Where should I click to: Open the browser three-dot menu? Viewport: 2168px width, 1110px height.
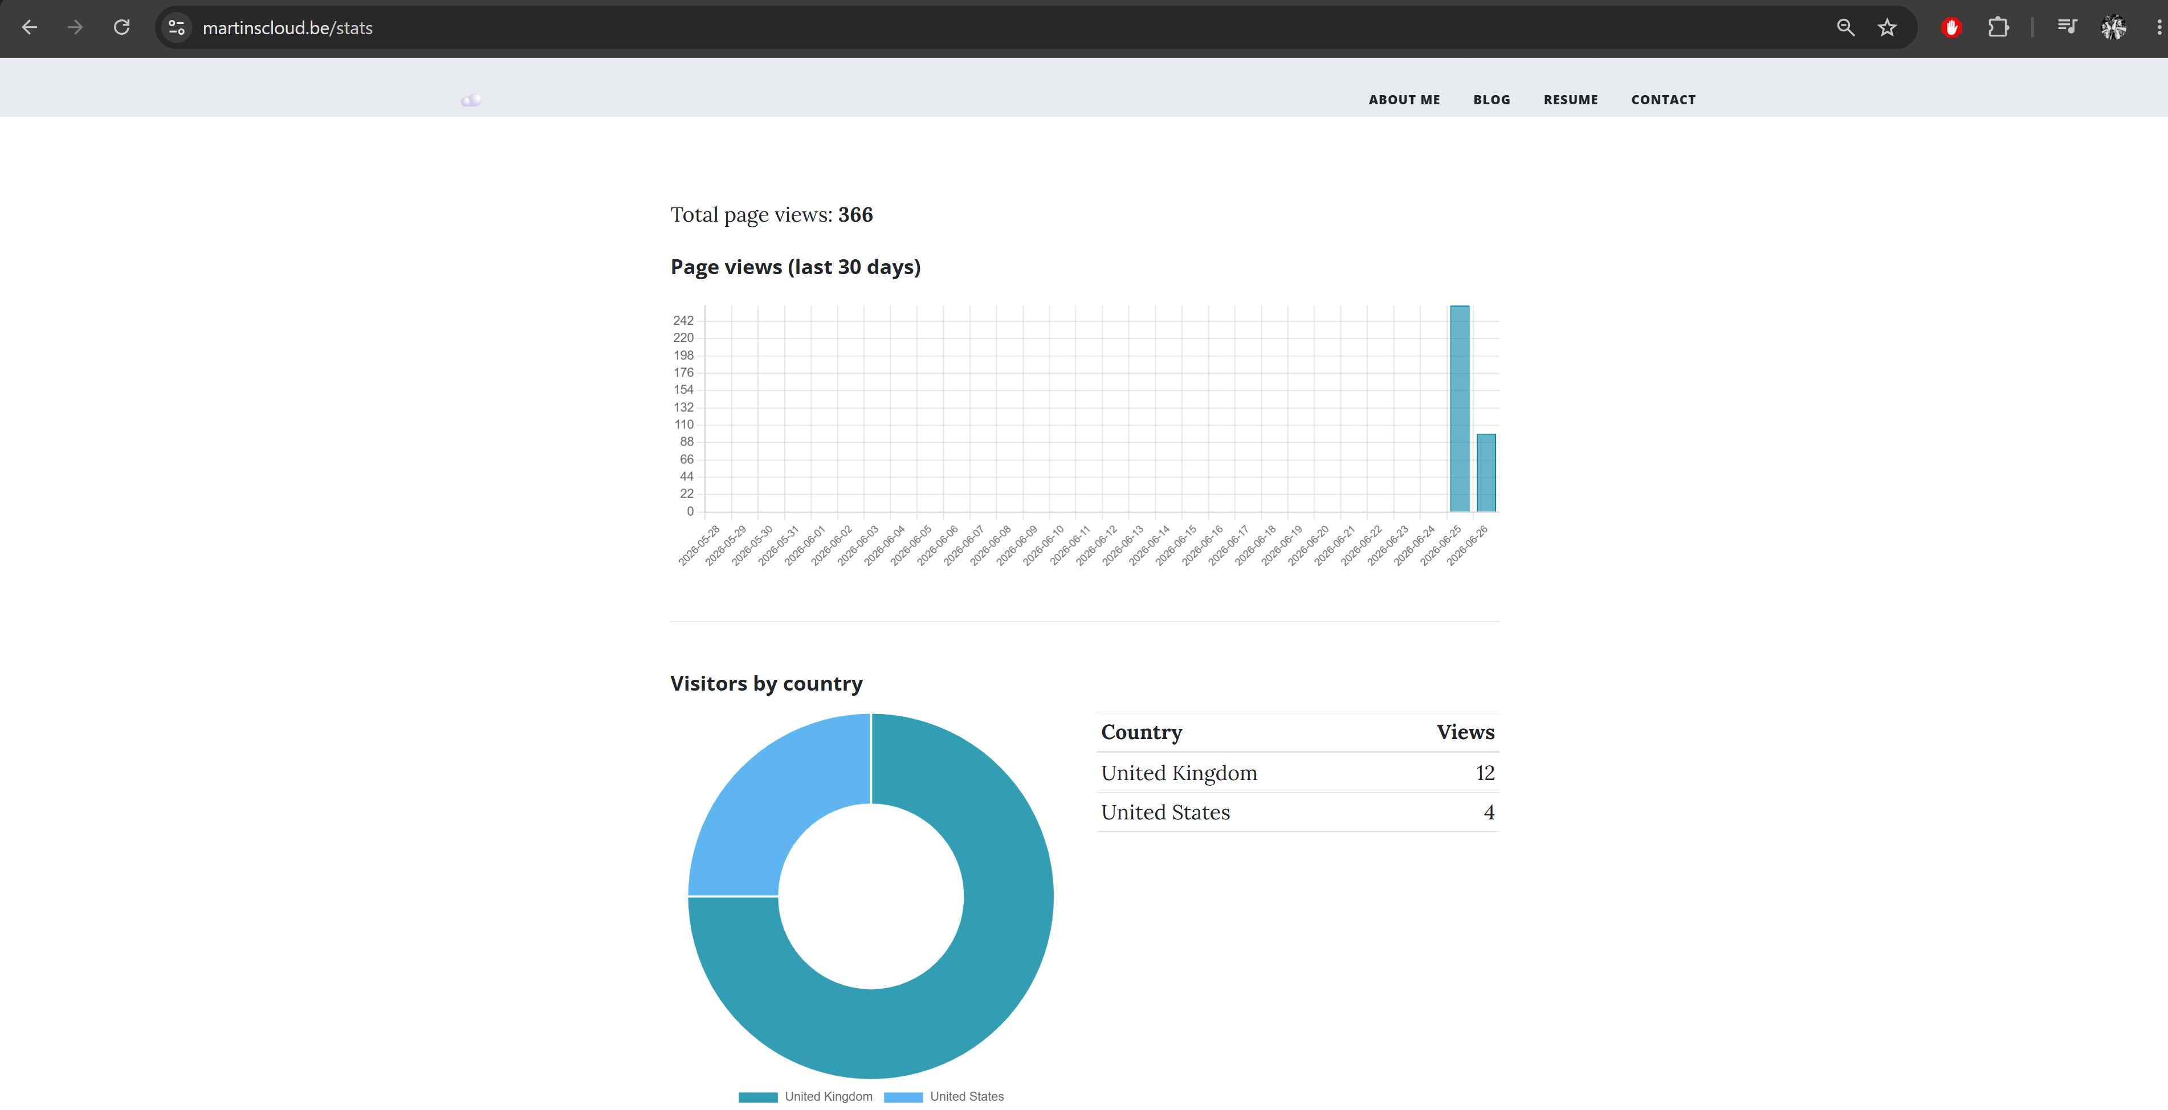[x=2159, y=28]
